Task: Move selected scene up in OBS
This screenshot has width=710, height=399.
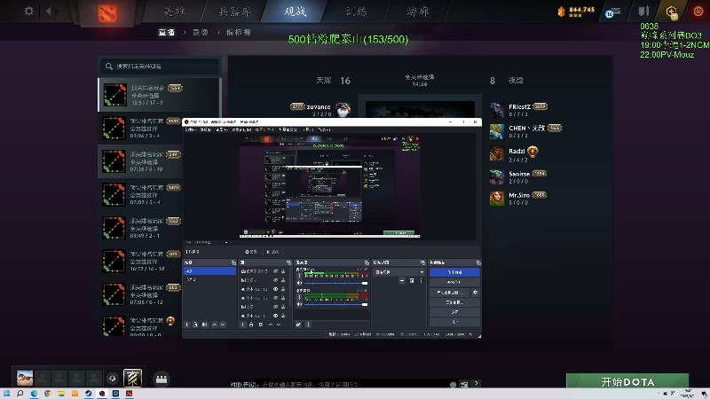Action: click(214, 325)
